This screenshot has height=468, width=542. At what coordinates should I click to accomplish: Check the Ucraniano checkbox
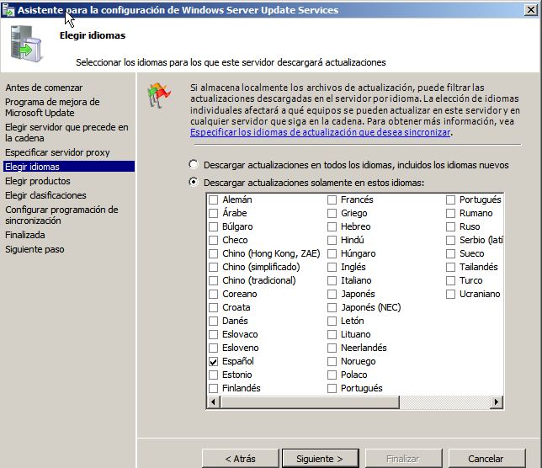point(450,294)
